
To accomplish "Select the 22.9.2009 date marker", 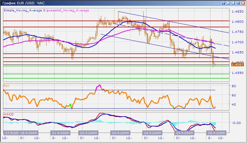I will tap(89, 133).
